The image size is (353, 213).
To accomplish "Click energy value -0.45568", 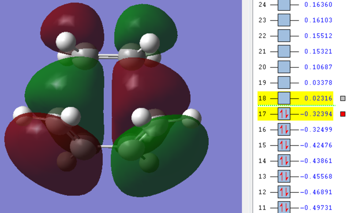I will (x=316, y=176).
